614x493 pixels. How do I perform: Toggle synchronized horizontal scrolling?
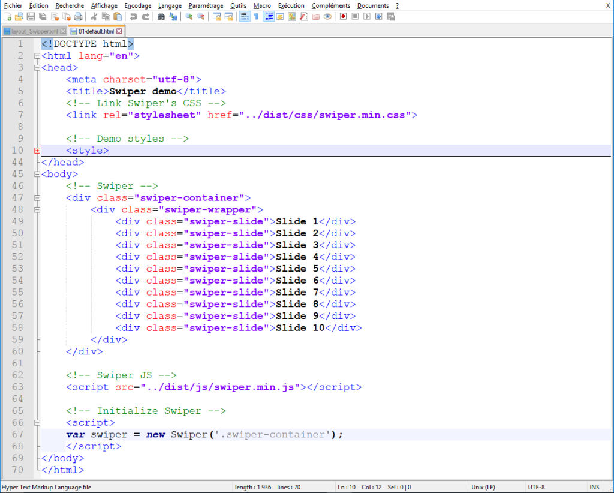[228, 16]
